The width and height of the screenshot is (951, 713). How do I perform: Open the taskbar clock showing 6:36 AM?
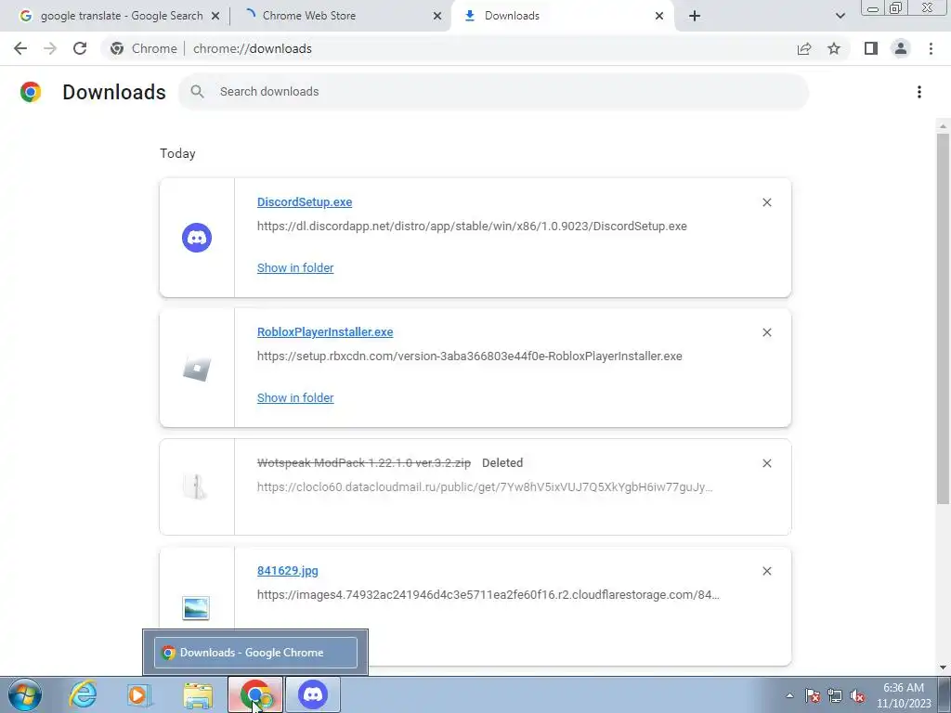coord(904,695)
